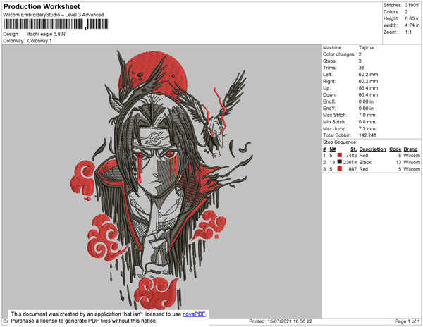
Task: Click the barcode under the worksheet title
Action: [x=56, y=24]
